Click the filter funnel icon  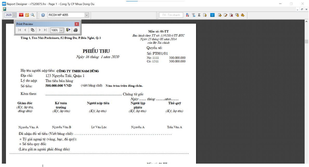click(x=194, y=15)
